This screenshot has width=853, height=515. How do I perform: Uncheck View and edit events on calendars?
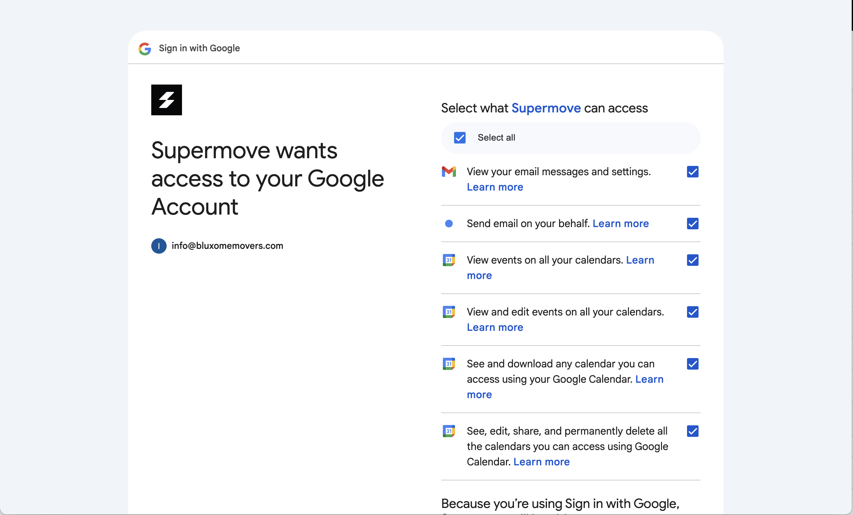click(693, 312)
